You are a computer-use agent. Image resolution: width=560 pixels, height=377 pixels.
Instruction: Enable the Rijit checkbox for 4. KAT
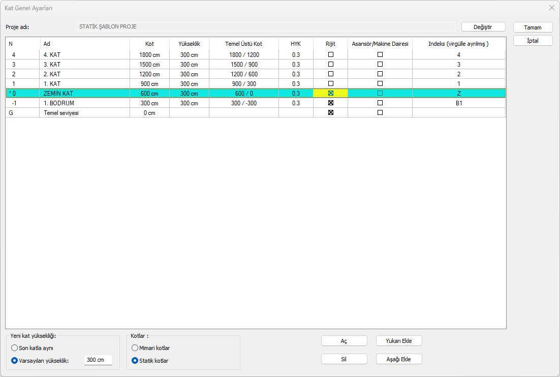pos(331,54)
